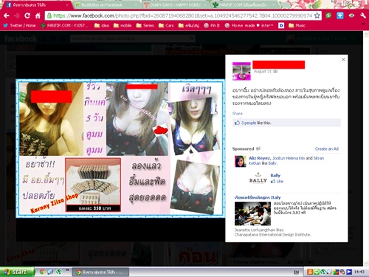Open the Twitter / Home bookmark

pyautogui.click(x=19, y=25)
